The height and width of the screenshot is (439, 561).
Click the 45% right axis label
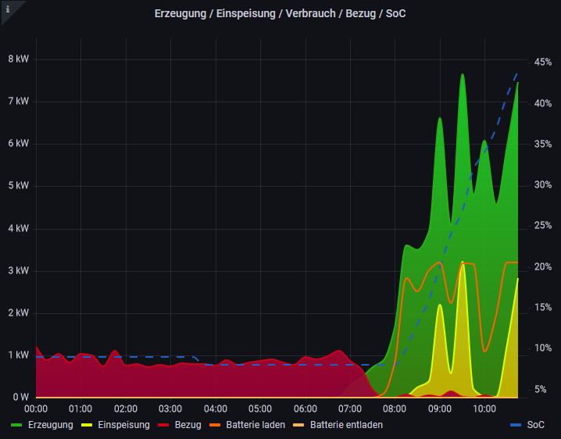(543, 62)
